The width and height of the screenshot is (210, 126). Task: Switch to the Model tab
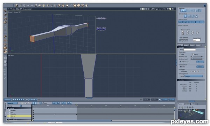[180, 45]
